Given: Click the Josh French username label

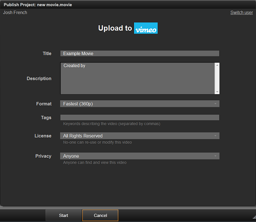Looking at the screenshot, I should pyautogui.click(x=15, y=13).
